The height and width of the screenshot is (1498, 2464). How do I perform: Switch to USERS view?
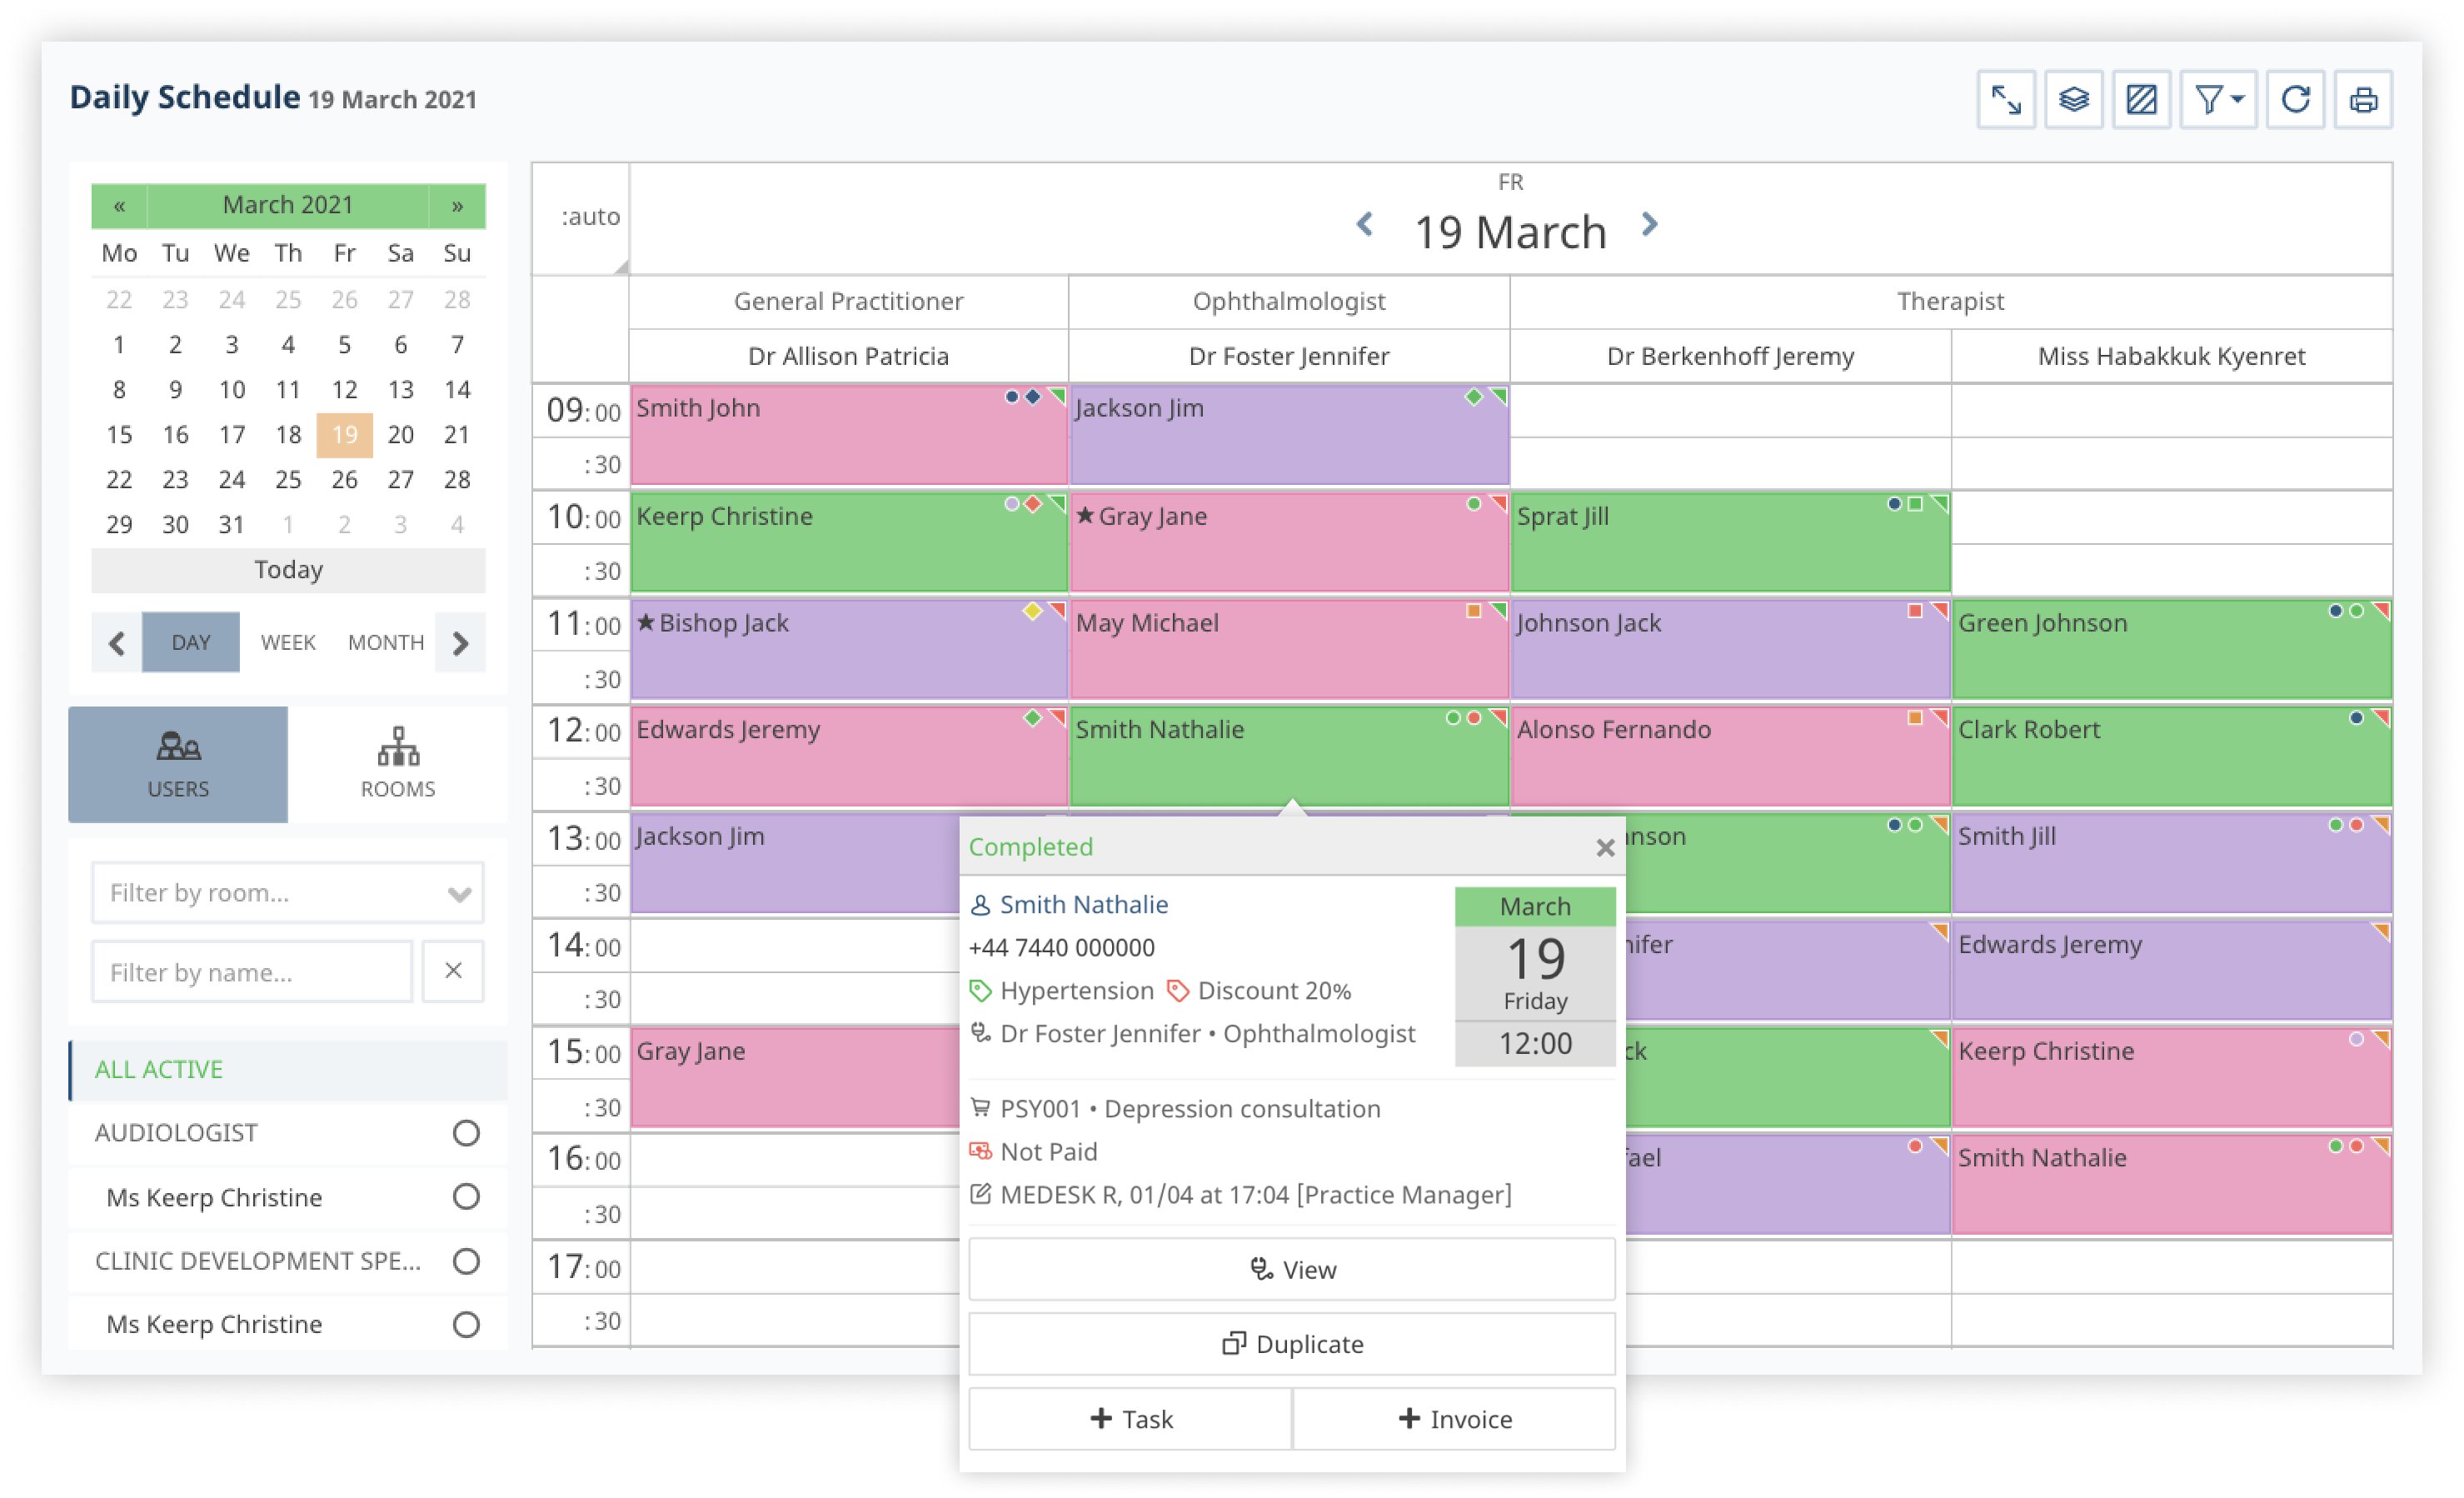point(178,764)
